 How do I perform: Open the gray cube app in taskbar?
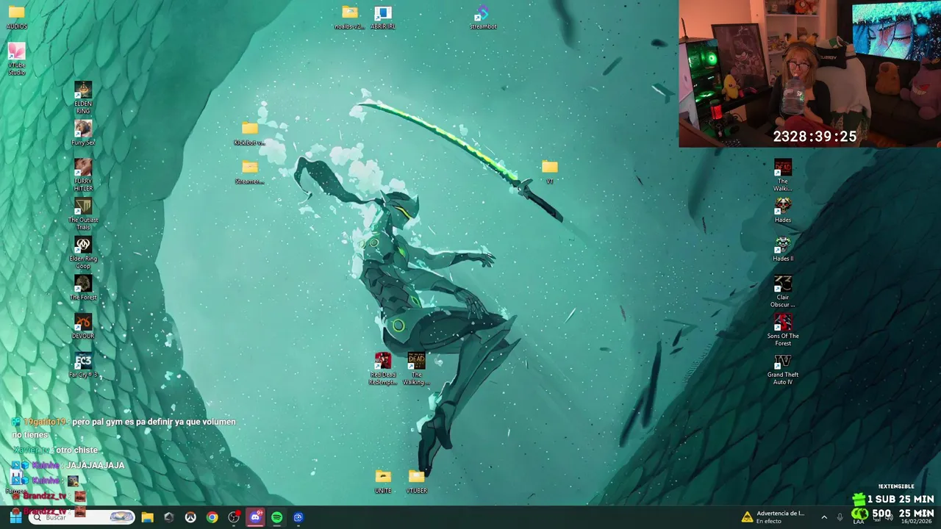168,517
